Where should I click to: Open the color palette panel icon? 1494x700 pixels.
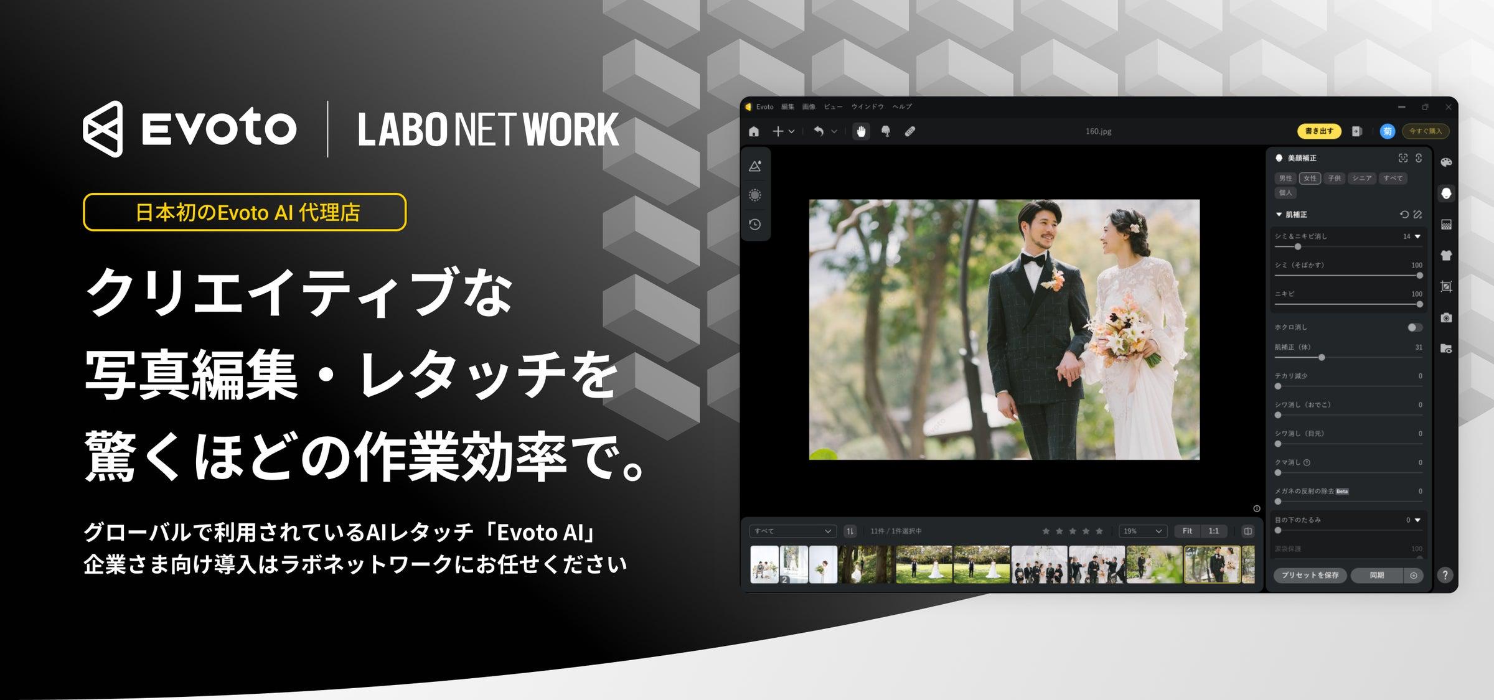[1446, 162]
